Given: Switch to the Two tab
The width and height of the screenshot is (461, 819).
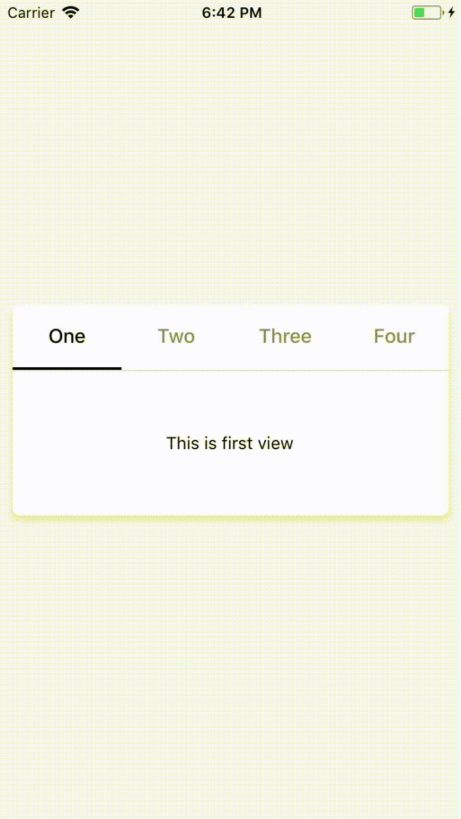Looking at the screenshot, I should (x=176, y=336).
